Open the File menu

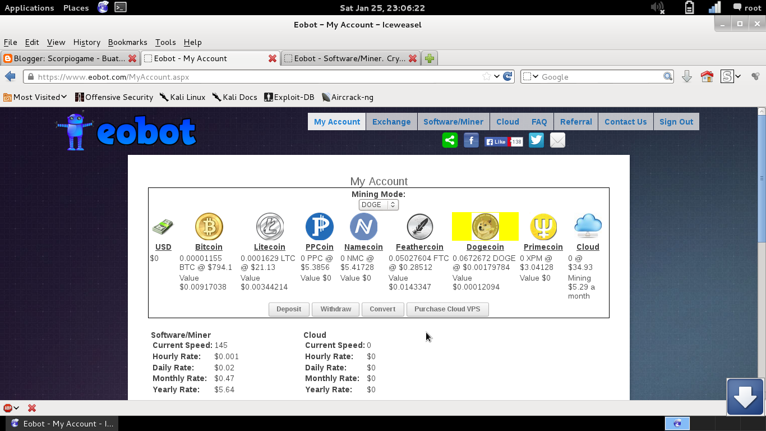[x=10, y=42]
